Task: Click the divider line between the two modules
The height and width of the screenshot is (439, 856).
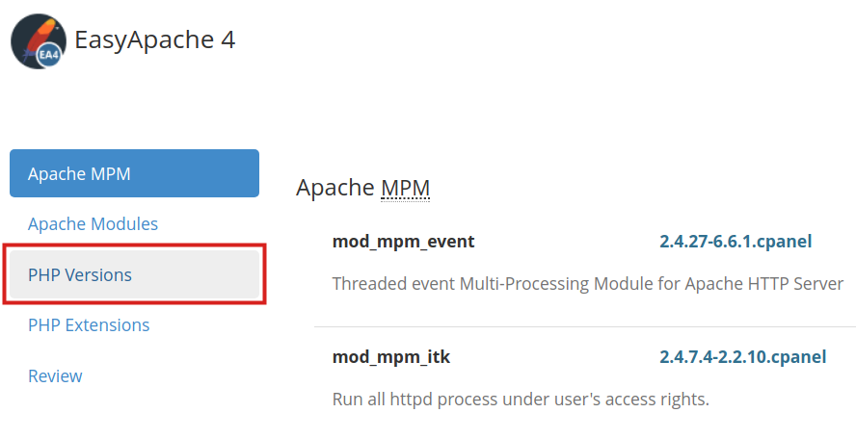Action: [584, 327]
